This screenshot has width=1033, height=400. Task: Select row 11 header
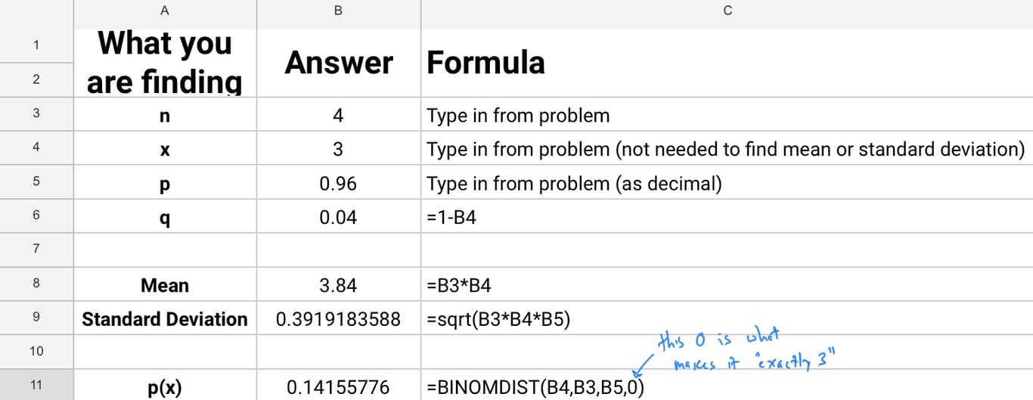[36, 386]
